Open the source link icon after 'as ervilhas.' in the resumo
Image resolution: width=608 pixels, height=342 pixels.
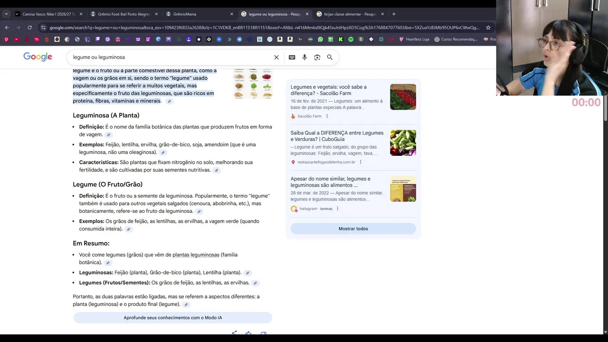point(255,283)
